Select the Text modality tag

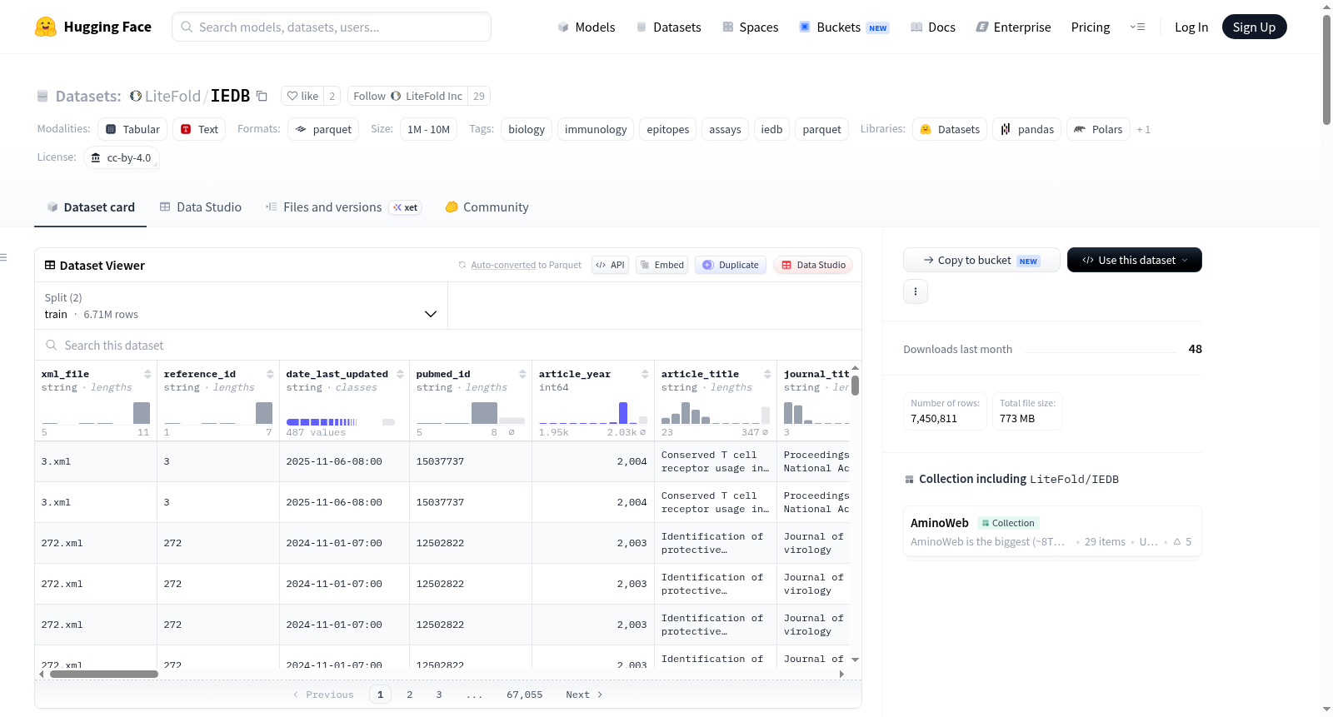(200, 129)
